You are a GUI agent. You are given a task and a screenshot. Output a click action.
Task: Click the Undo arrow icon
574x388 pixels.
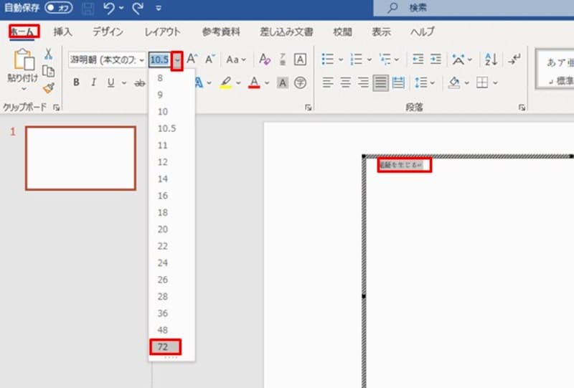(109, 8)
